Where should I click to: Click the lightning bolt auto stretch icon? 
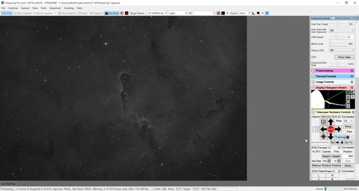coord(348,97)
